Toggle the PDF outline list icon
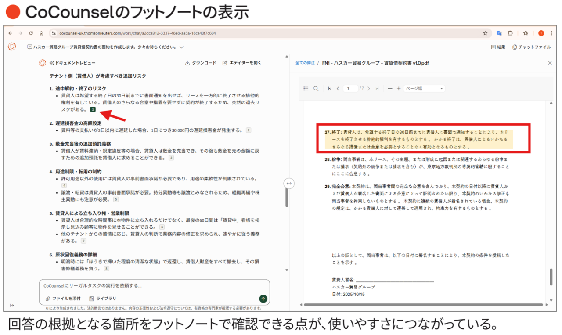This screenshot has width=562, height=335. coord(306,88)
